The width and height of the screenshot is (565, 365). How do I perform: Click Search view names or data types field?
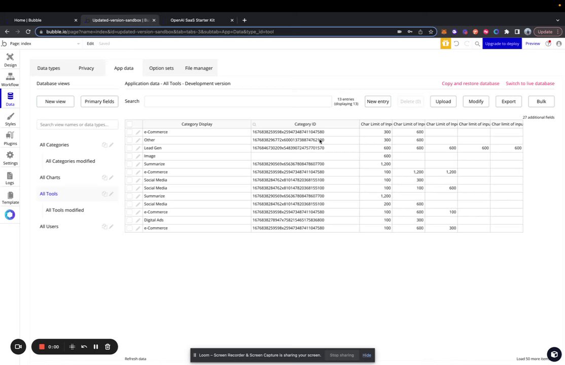pyautogui.click(x=78, y=125)
